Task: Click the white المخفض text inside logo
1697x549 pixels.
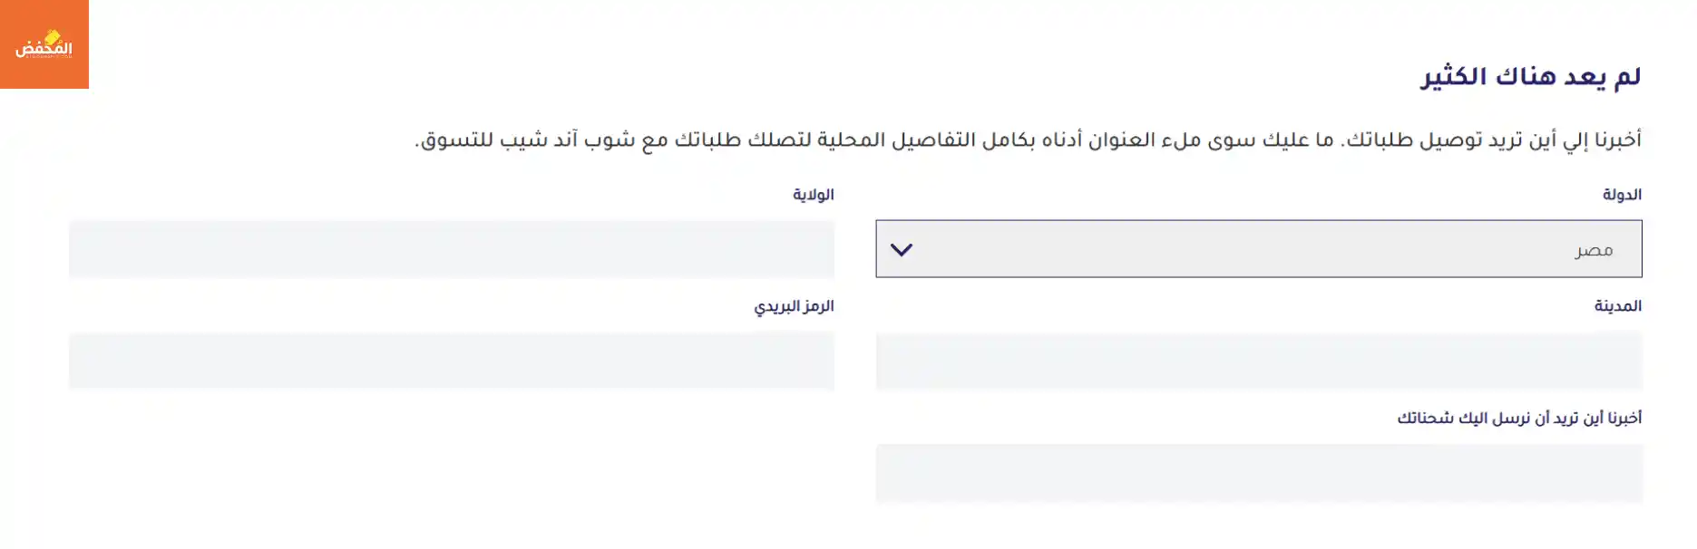Action: point(44,47)
